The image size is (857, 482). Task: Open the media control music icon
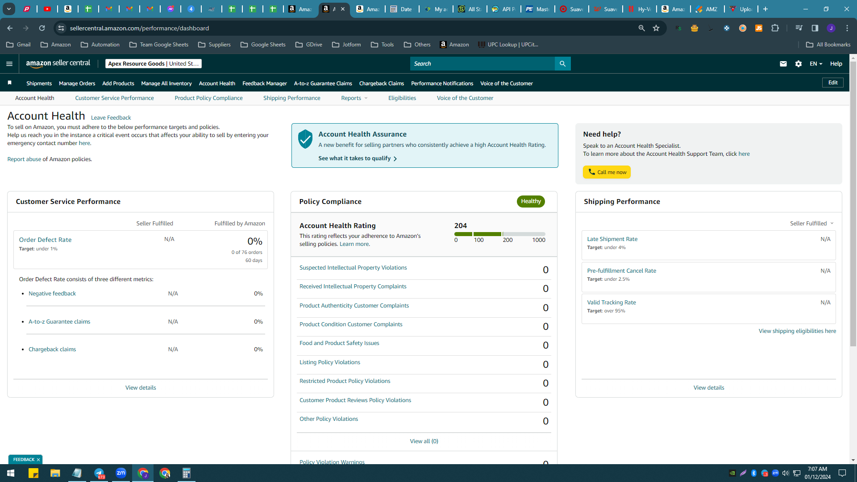click(x=799, y=28)
